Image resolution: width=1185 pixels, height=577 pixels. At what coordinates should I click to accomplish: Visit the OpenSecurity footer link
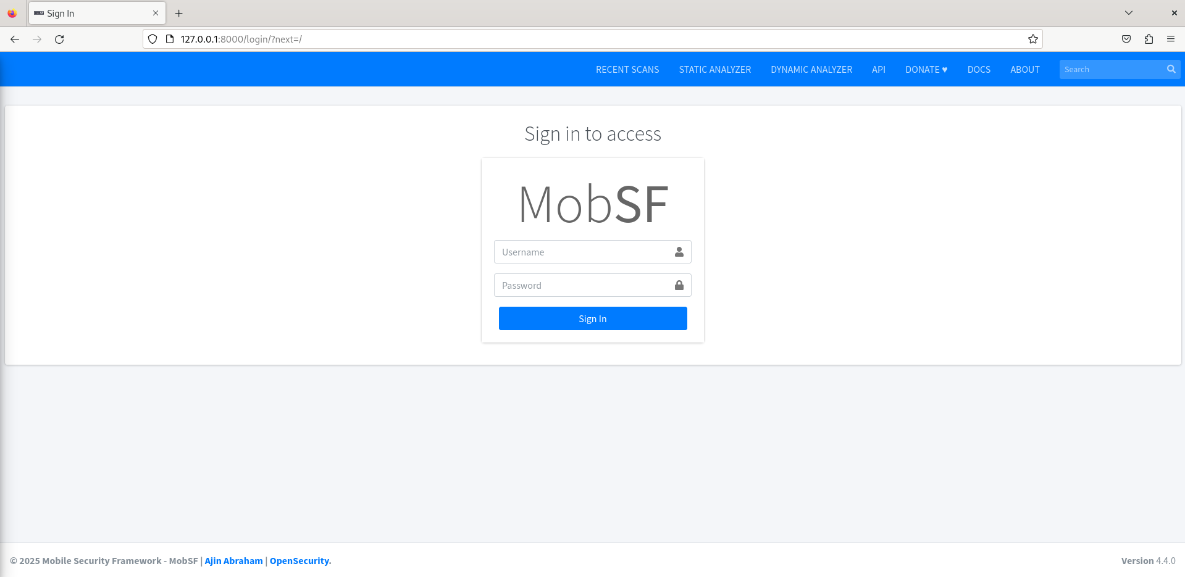(x=300, y=561)
